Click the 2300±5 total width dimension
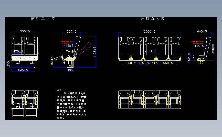 150,31
